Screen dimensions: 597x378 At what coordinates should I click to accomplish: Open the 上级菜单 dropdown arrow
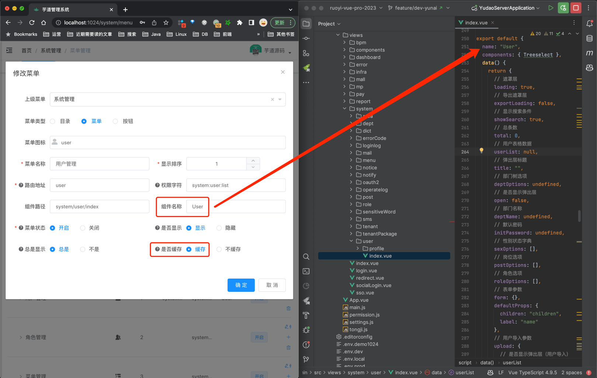280,99
